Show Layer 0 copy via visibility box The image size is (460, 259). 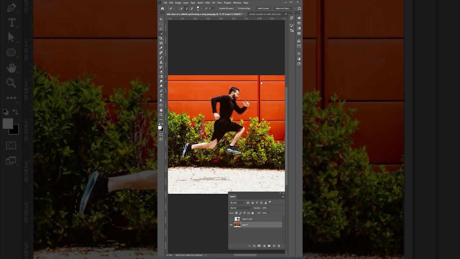pyautogui.click(x=231, y=219)
